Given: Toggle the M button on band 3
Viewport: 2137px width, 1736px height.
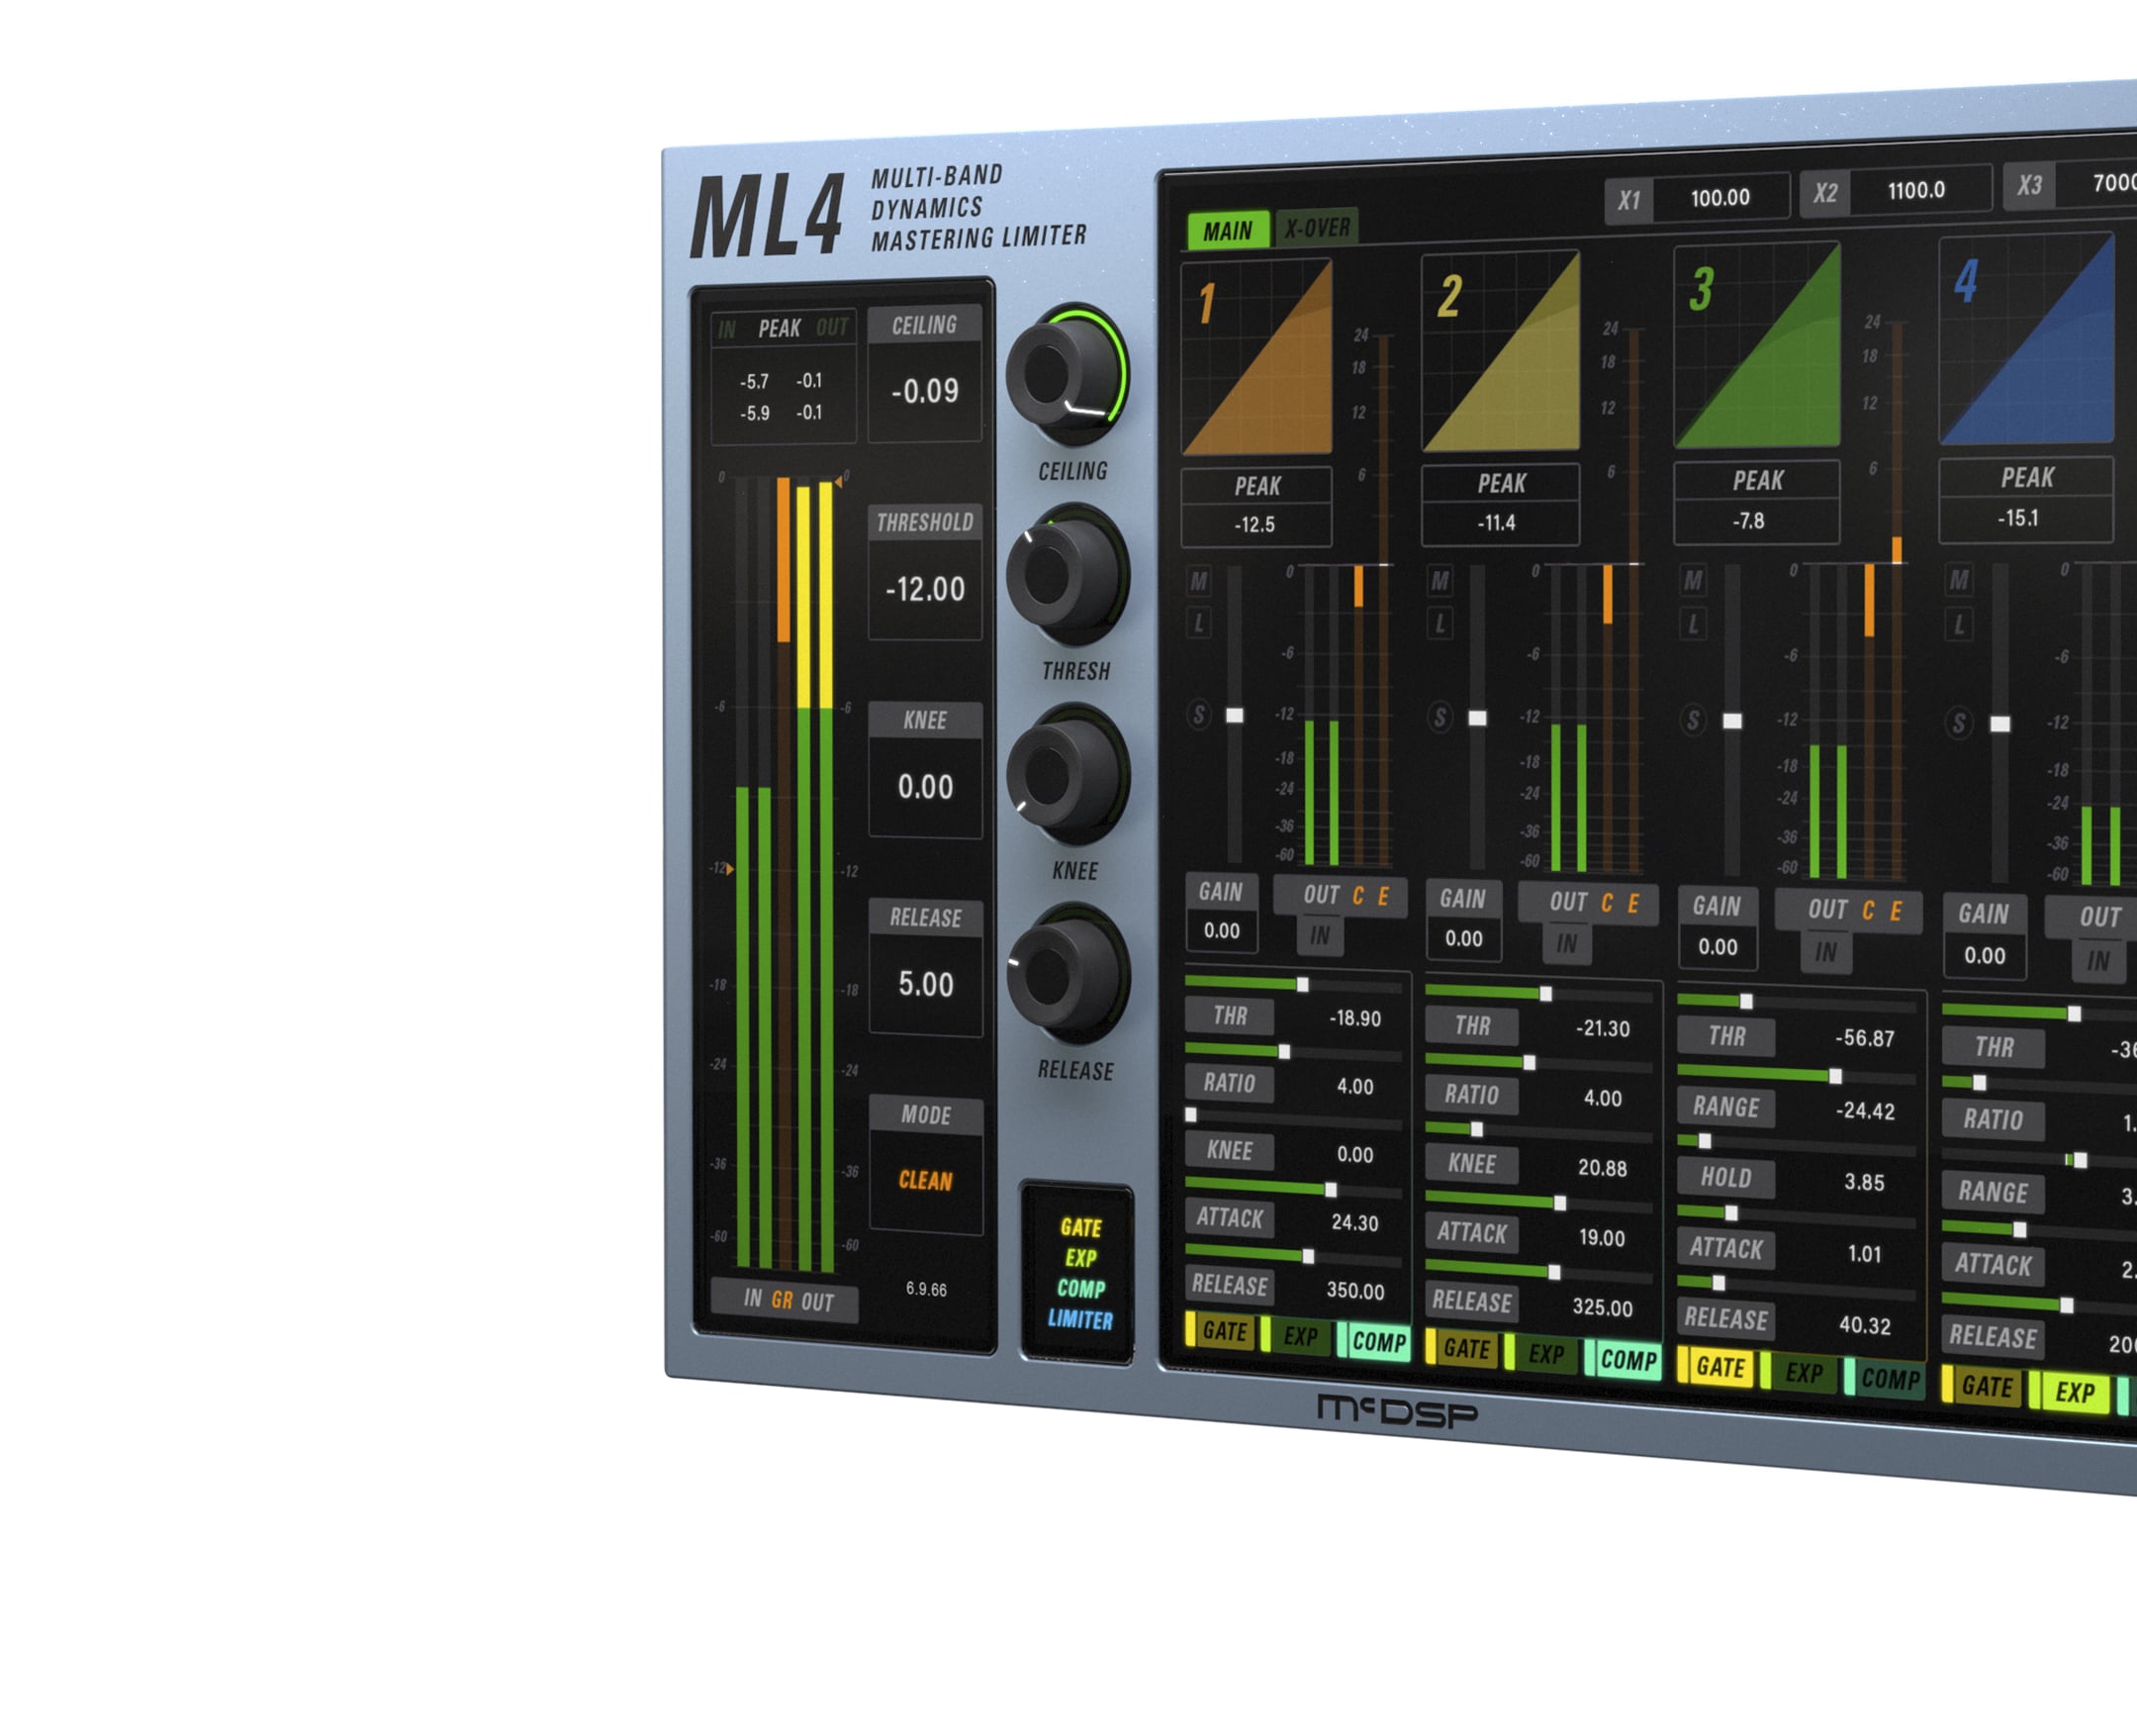Looking at the screenshot, I should coord(1693,580).
